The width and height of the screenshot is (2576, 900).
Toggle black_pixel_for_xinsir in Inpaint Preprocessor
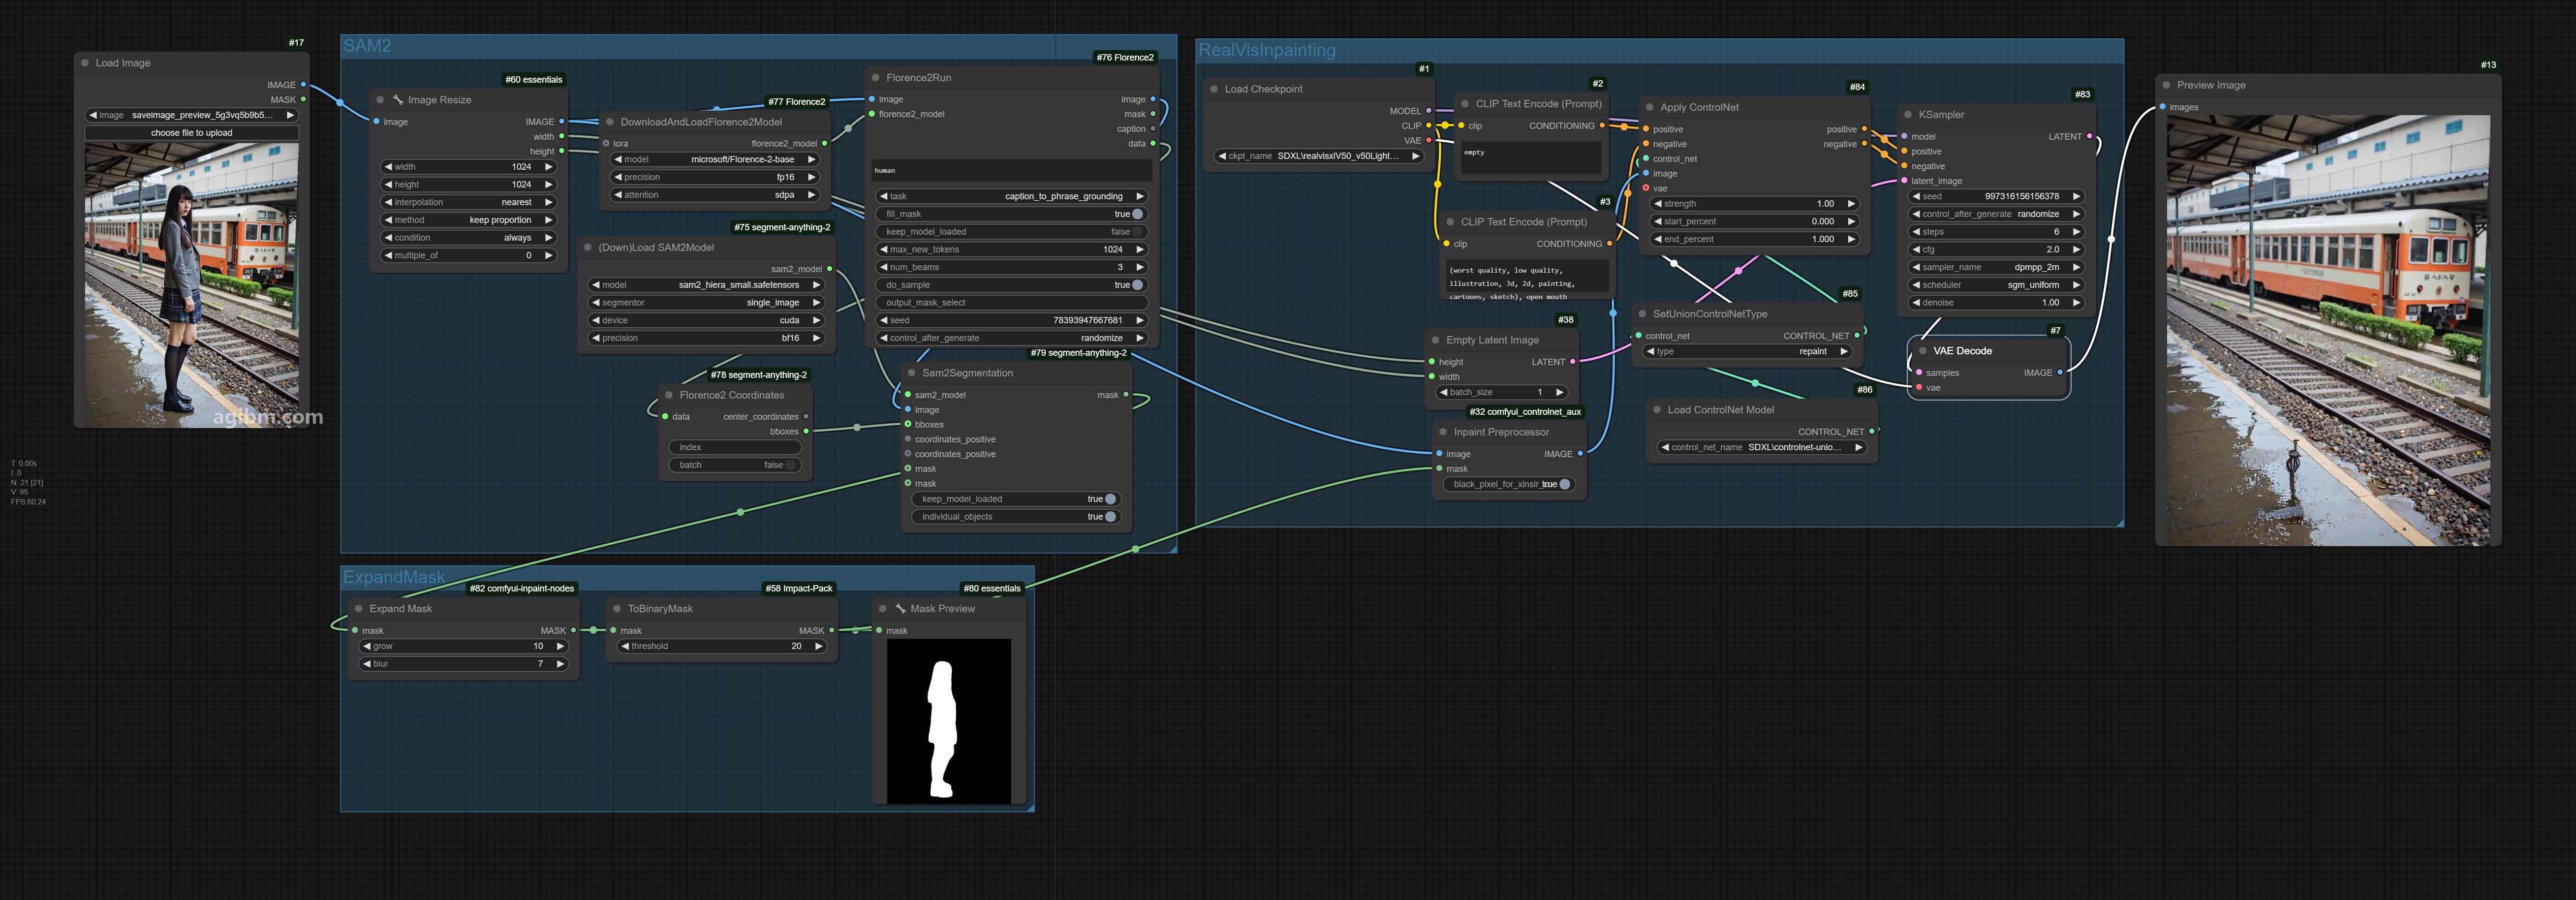[x=1564, y=484]
